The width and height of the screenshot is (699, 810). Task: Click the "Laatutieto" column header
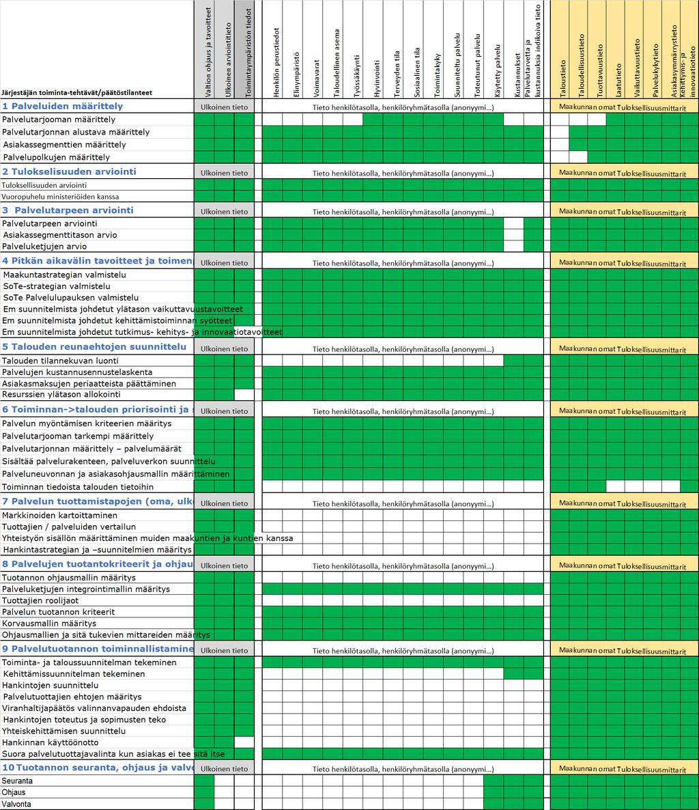tap(619, 80)
